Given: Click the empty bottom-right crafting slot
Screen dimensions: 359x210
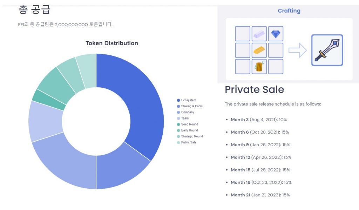Looking at the screenshot, I should click(x=276, y=66).
